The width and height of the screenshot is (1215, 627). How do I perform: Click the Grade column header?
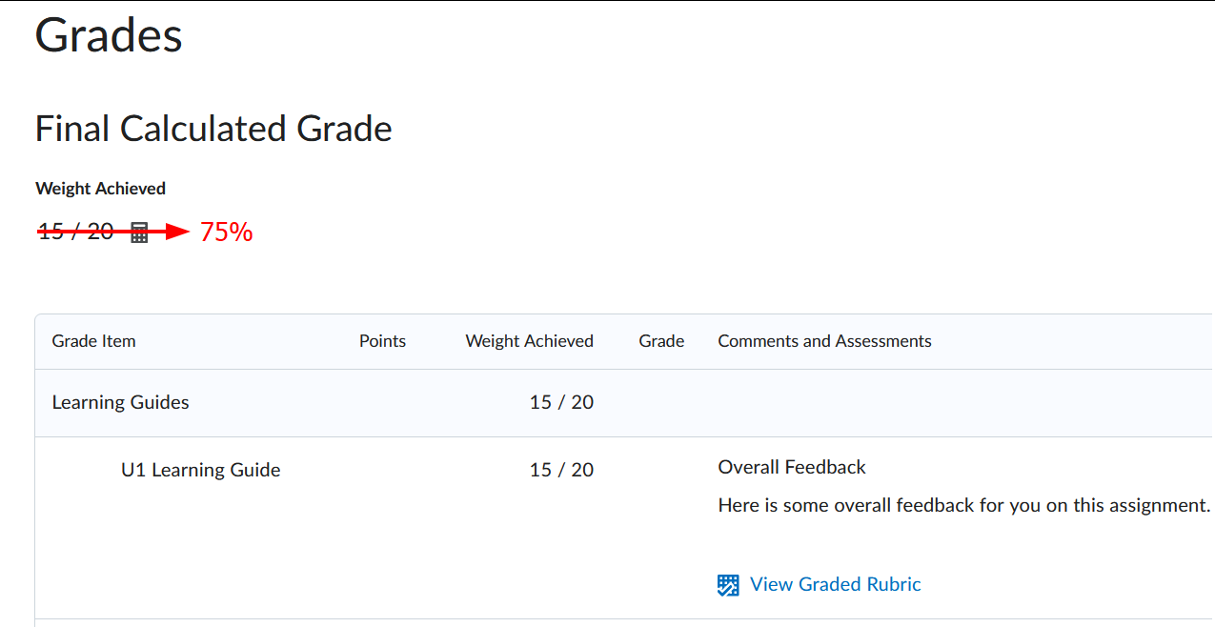661,341
